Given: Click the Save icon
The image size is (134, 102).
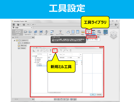Looking at the screenshot, I should pos(24,25).
